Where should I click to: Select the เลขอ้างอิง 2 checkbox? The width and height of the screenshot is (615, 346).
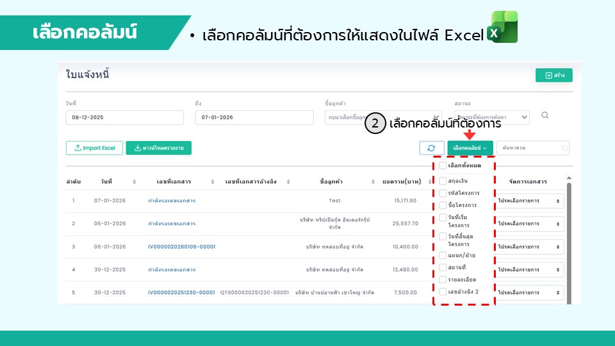pyautogui.click(x=443, y=292)
